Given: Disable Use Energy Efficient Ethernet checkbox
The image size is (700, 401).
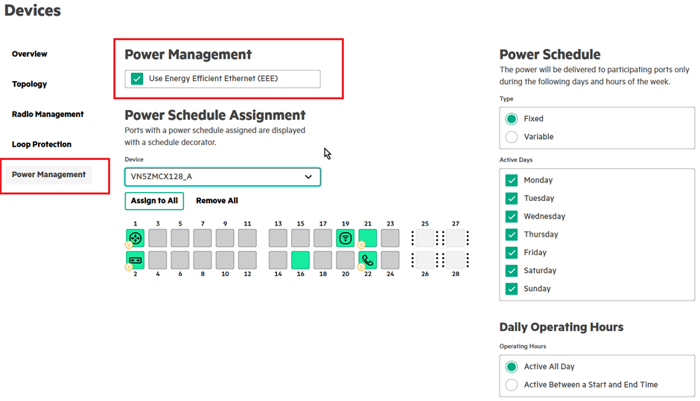Looking at the screenshot, I should click(137, 78).
